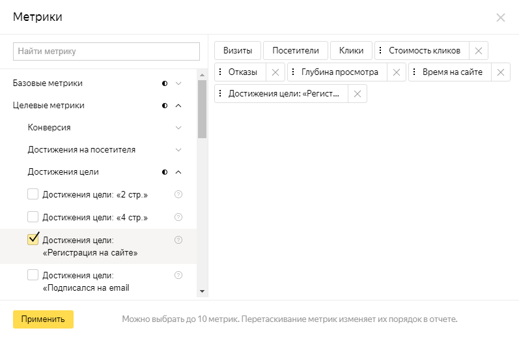Screen dimensions: 519x337
Task: Open help icon for «4 стр.» goal
Action: click(178, 217)
